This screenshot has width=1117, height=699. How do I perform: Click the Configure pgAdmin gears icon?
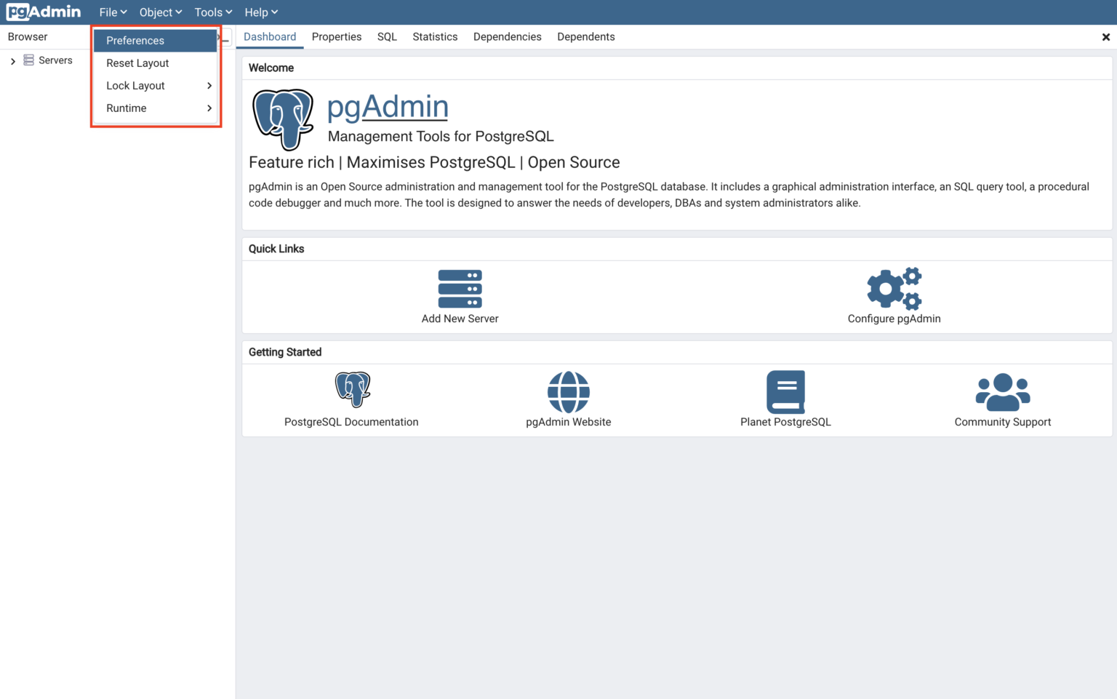pos(894,289)
